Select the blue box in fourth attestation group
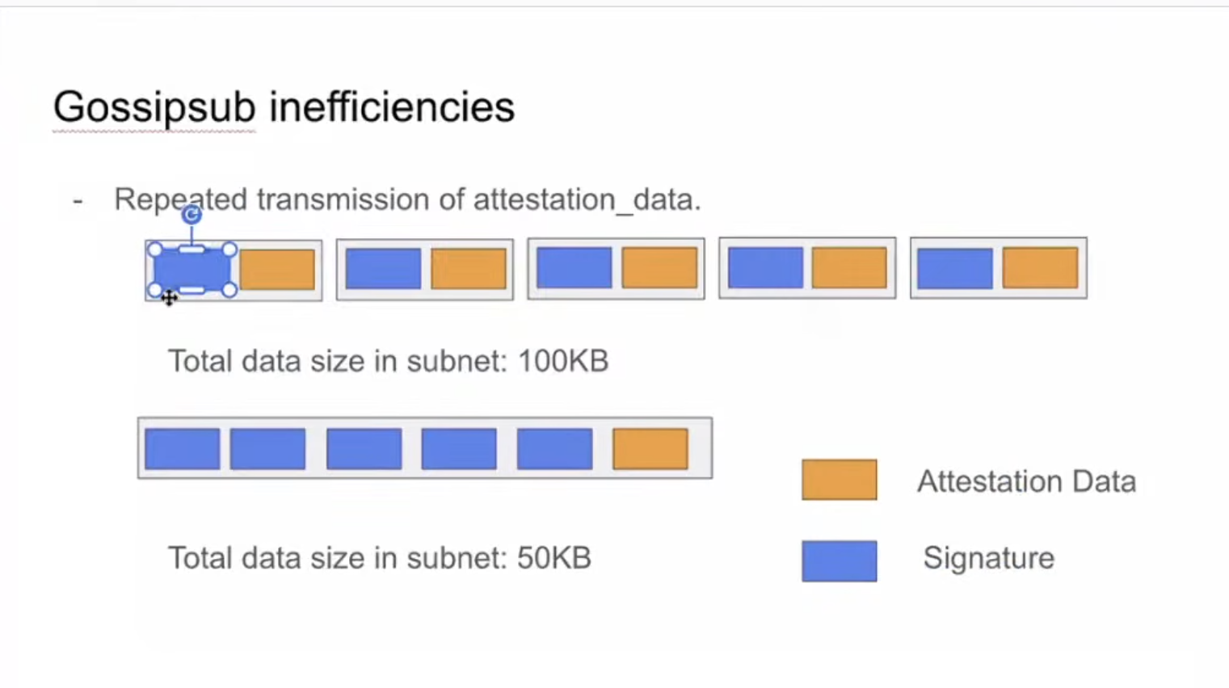 tap(765, 268)
